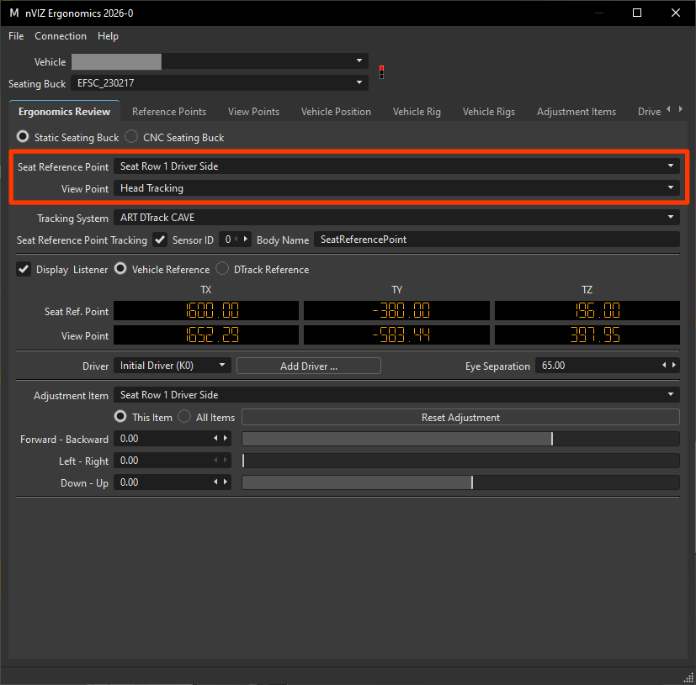Select All Items radio option
This screenshot has height=685, width=696.
[184, 416]
